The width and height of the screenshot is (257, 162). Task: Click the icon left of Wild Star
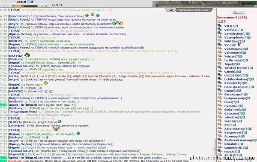[220, 41]
